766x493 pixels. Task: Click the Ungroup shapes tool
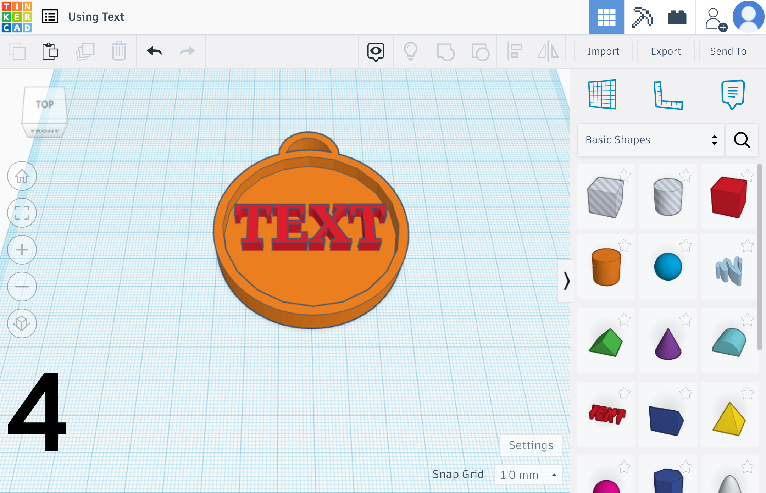click(x=480, y=52)
